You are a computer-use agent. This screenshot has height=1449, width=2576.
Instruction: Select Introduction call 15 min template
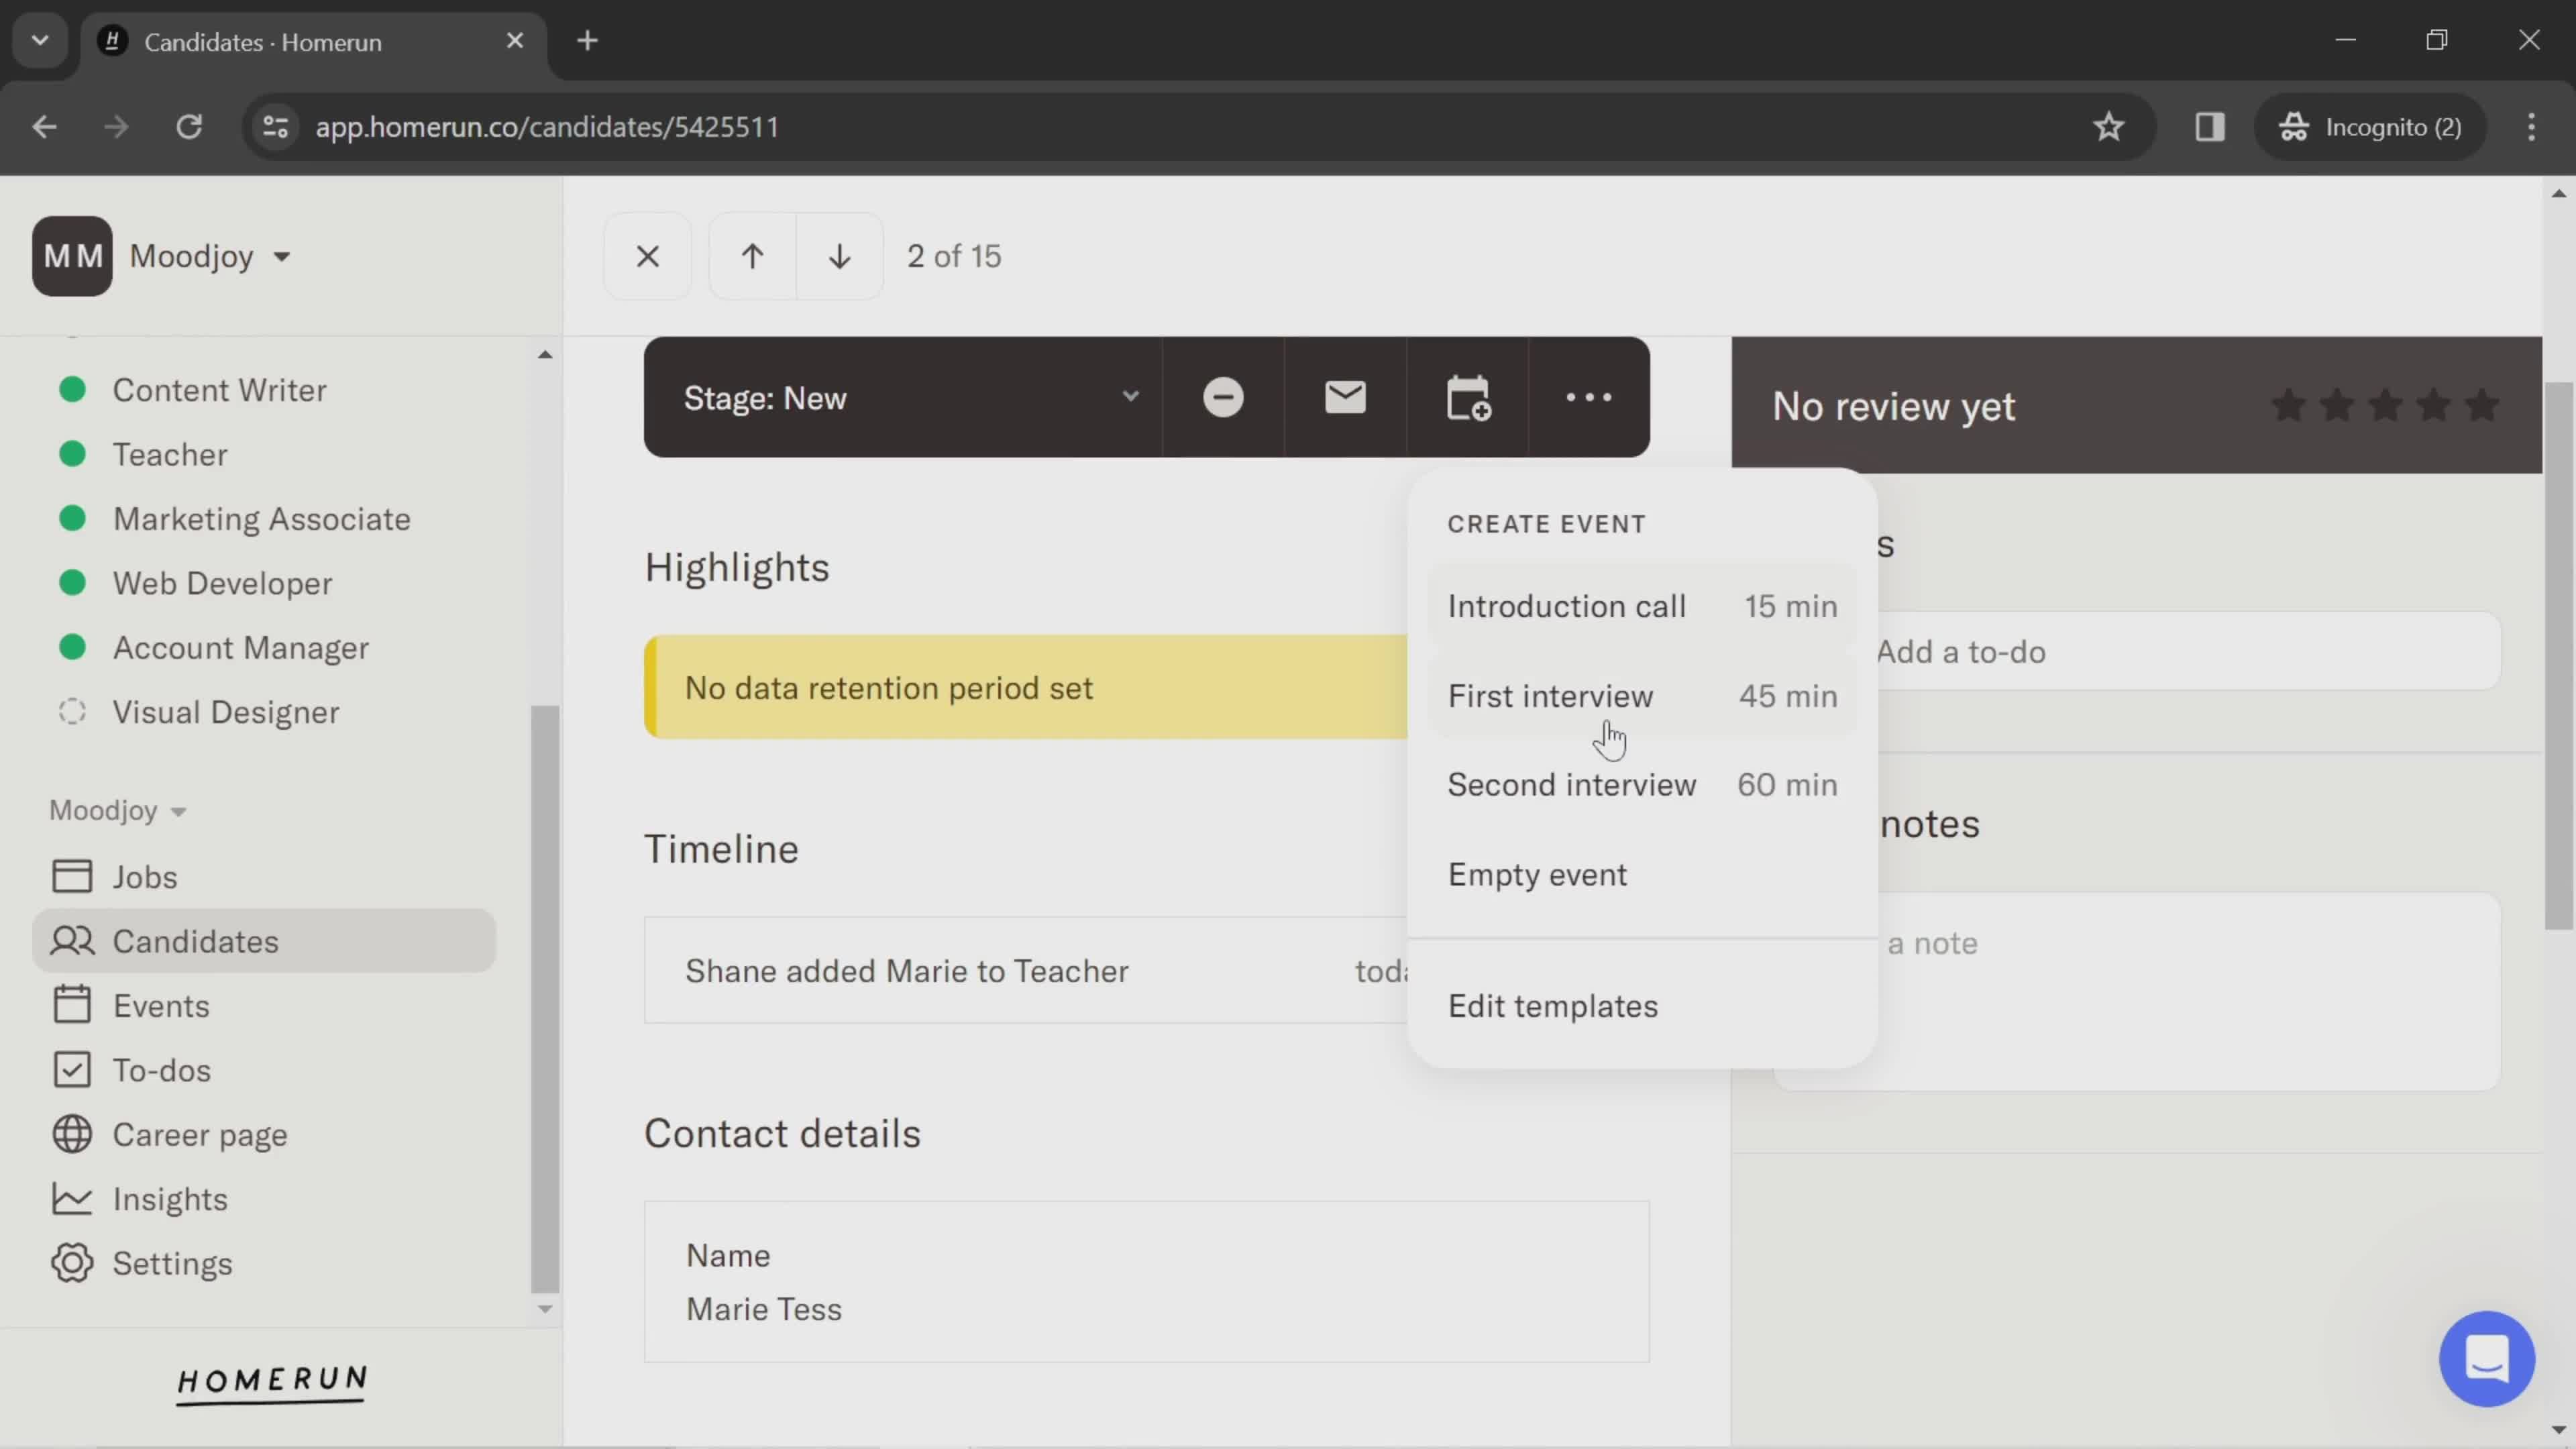pos(1642,606)
